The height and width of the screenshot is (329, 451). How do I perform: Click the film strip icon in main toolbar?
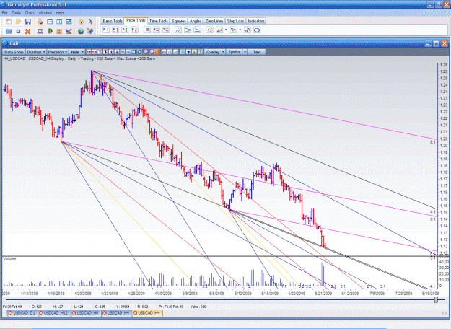coord(40,31)
